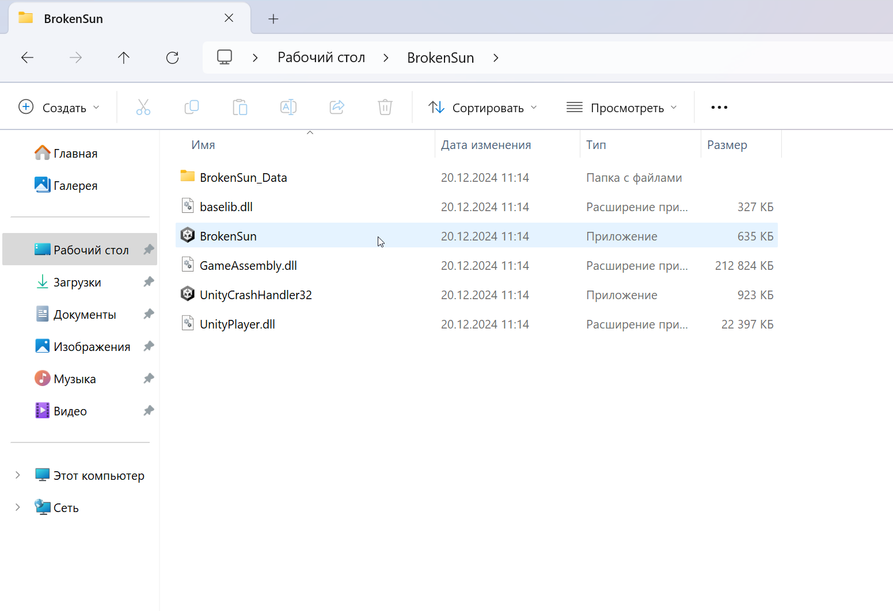The width and height of the screenshot is (893, 611).
Task: Click the 22 397 КБ size value
Action: tap(747, 324)
